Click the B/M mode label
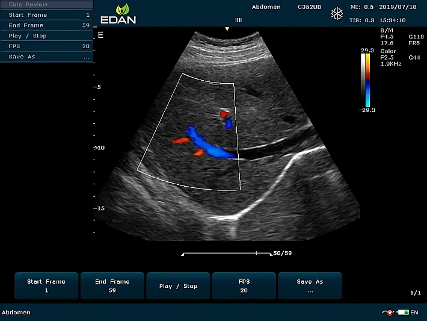427x321 pixels. click(387, 30)
